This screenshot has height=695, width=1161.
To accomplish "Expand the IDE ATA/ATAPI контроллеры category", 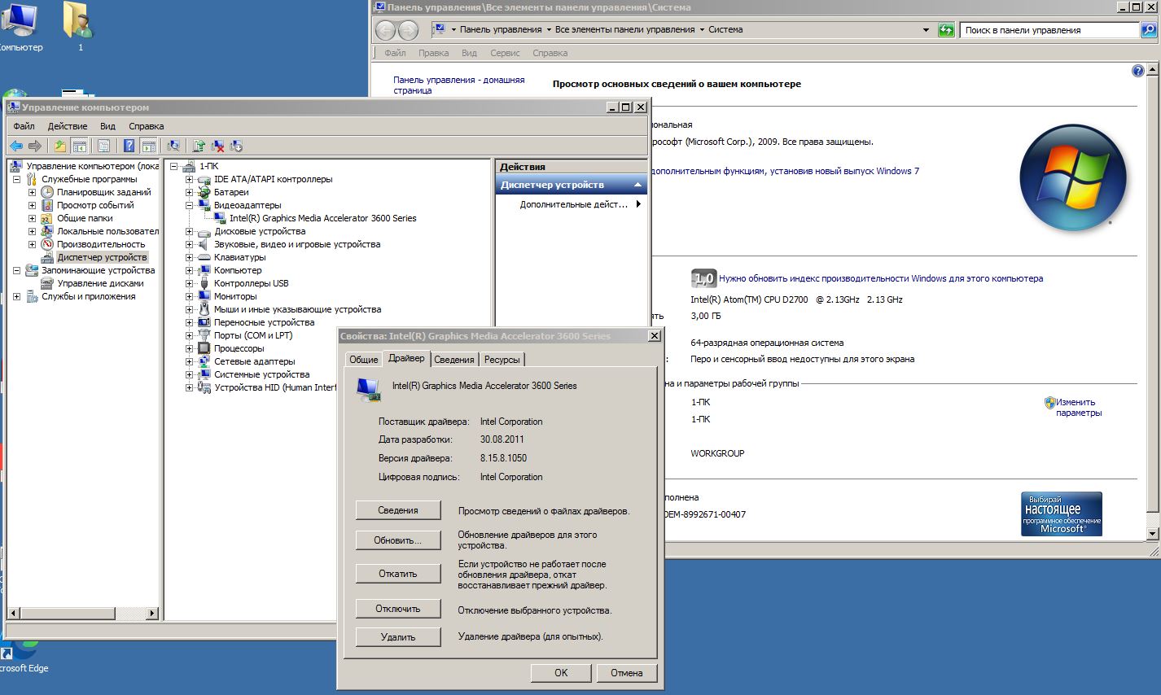I will [189, 179].
